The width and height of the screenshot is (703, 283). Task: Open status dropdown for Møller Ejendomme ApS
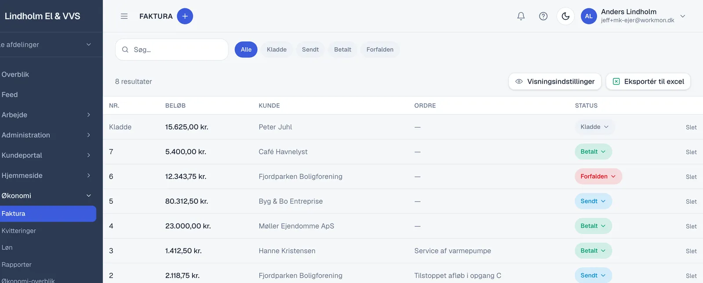click(x=593, y=226)
